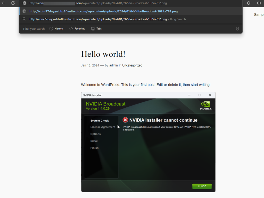The height and width of the screenshot is (198, 264).
Task: Click the globe icon of the URL suggestion
Action: tap(24, 11)
